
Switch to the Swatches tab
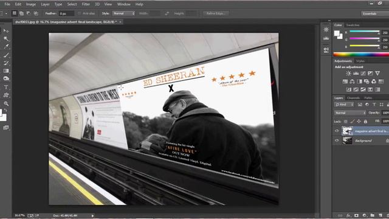353,25
